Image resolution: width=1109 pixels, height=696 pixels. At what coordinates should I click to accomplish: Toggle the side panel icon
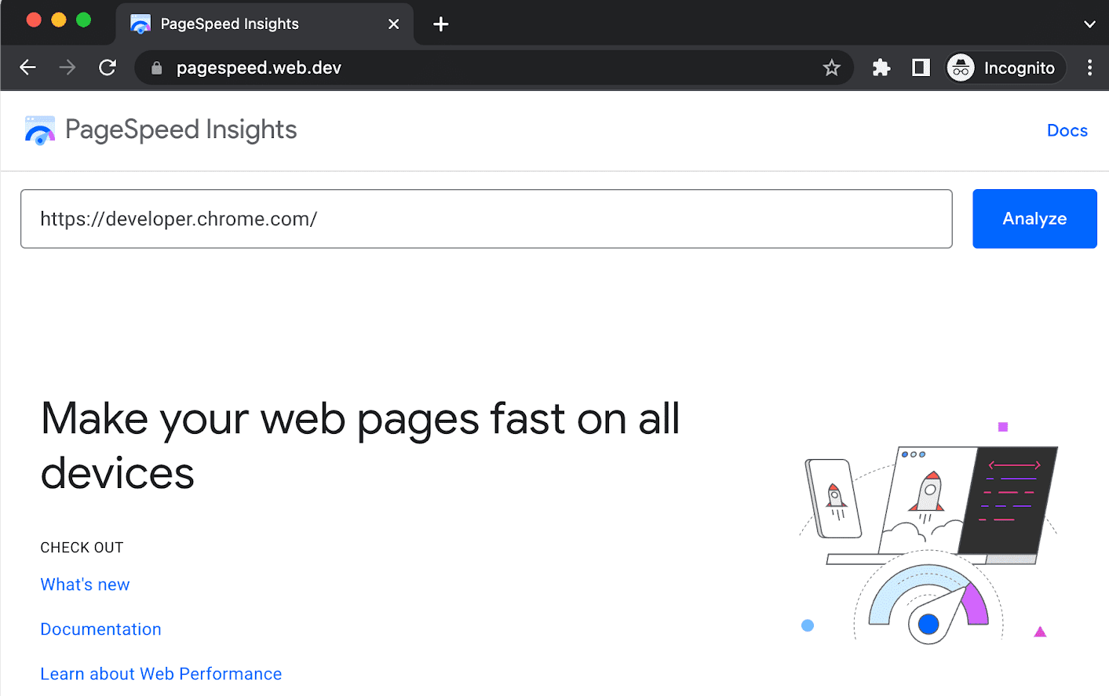(x=921, y=68)
